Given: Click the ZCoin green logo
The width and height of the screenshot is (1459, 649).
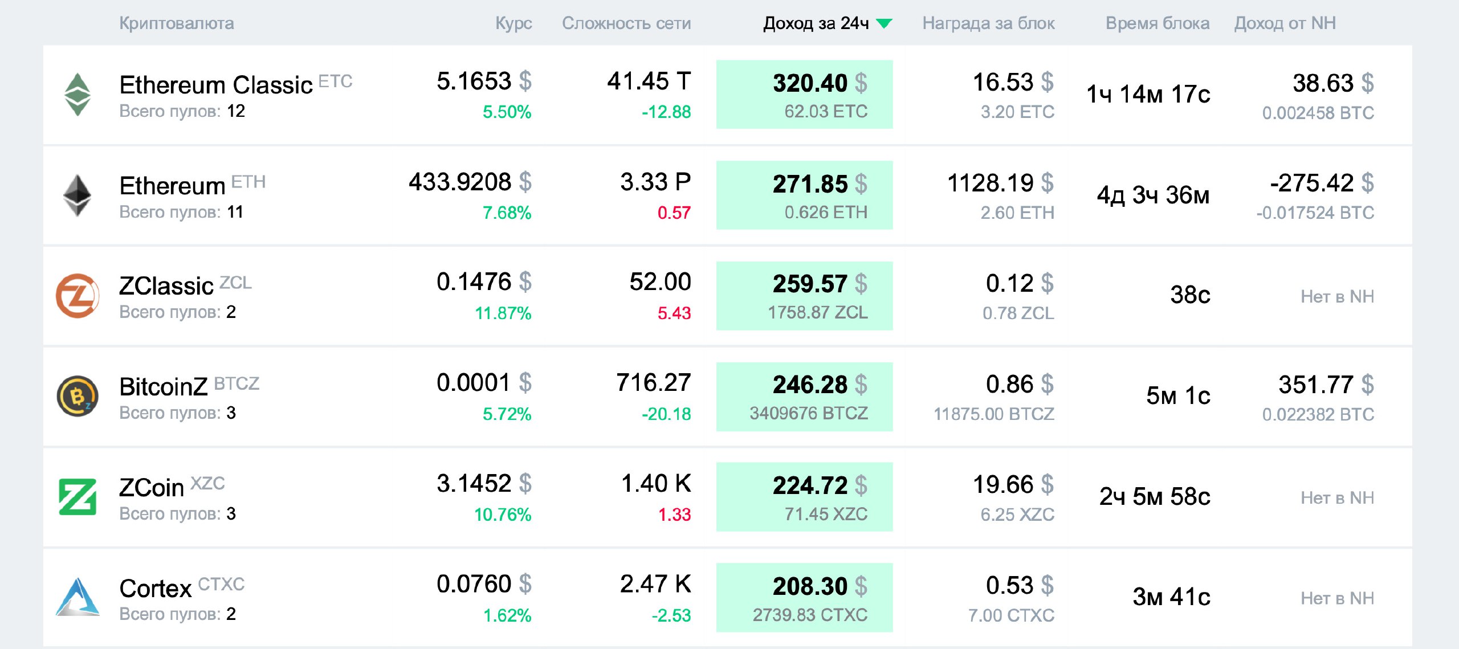Looking at the screenshot, I should pyautogui.click(x=78, y=497).
